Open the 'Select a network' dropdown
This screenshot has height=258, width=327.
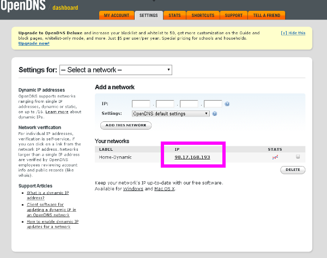(x=116, y=70)
